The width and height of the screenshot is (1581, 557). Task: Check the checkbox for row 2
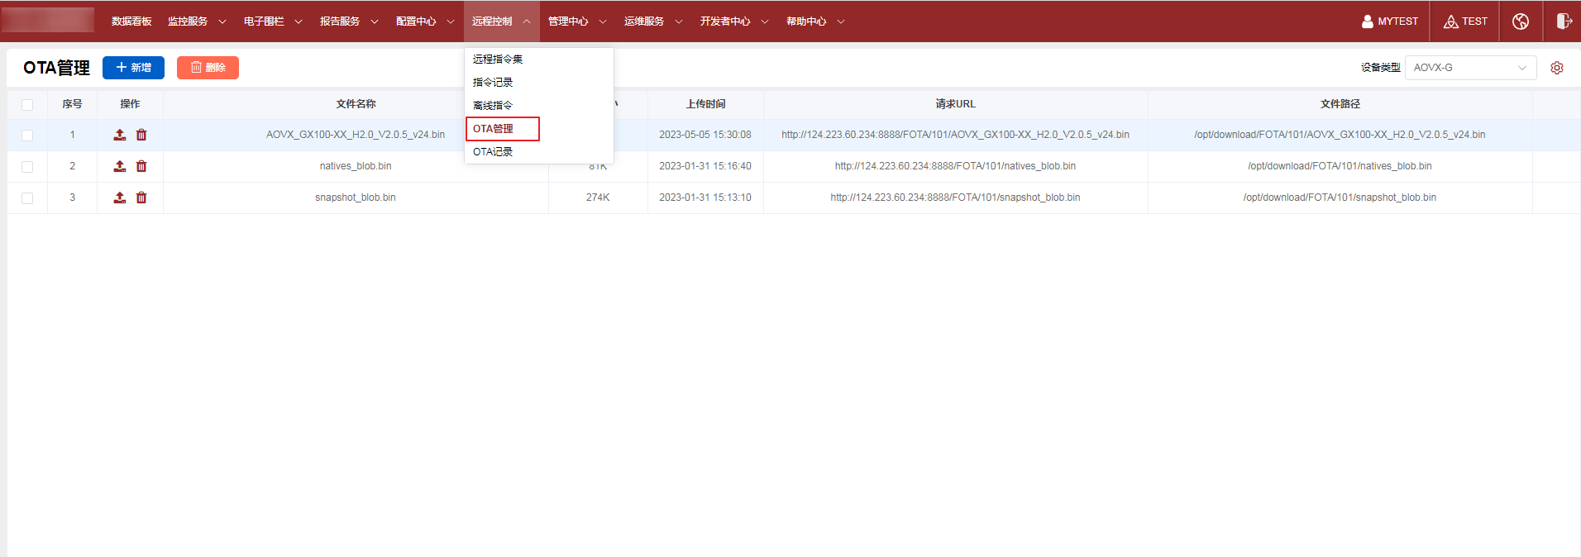tap(27, 167)
